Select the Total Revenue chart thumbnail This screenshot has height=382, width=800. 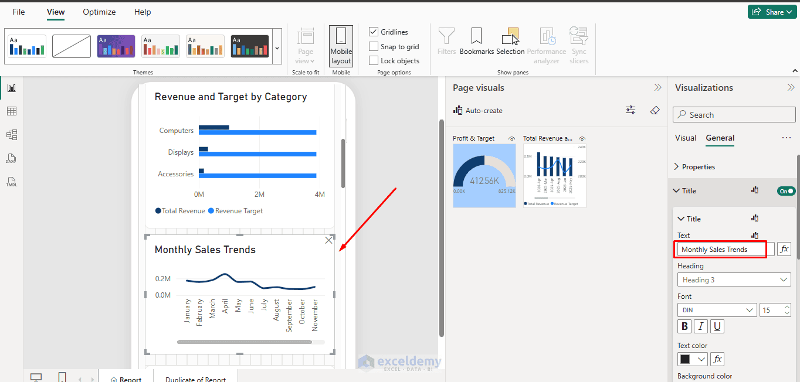click(554, 176)
